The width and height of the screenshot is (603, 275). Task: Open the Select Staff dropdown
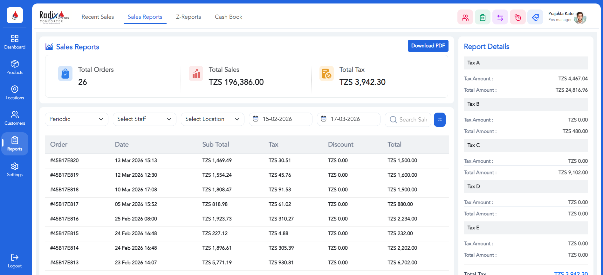point(144,119)
